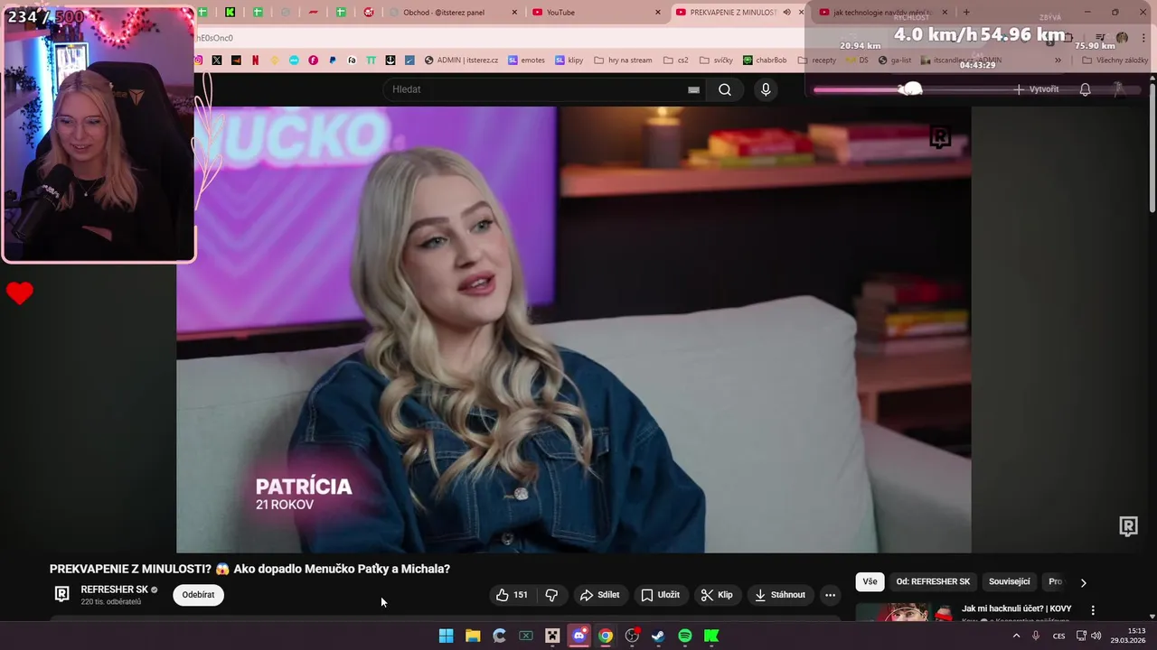This screenshot has height=650, width=1157.
Task: Click the YouTube search magnifier button
Action: [x=724, y=89]
